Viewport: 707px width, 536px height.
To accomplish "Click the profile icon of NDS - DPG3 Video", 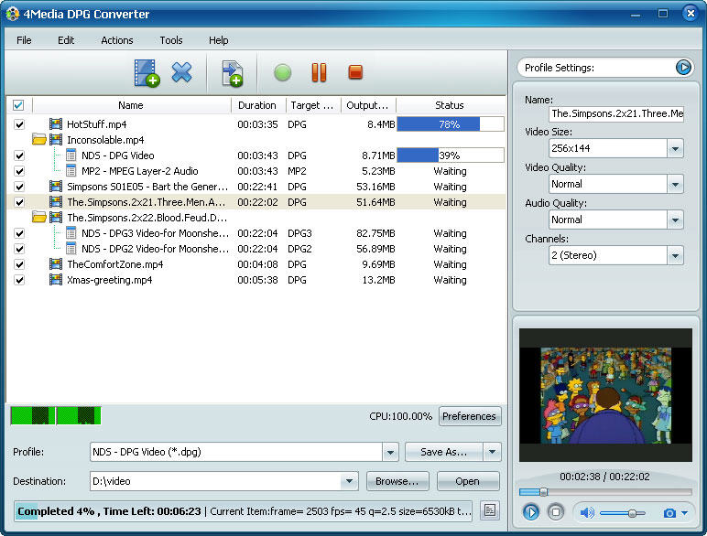I will click(x=71, y=233).
